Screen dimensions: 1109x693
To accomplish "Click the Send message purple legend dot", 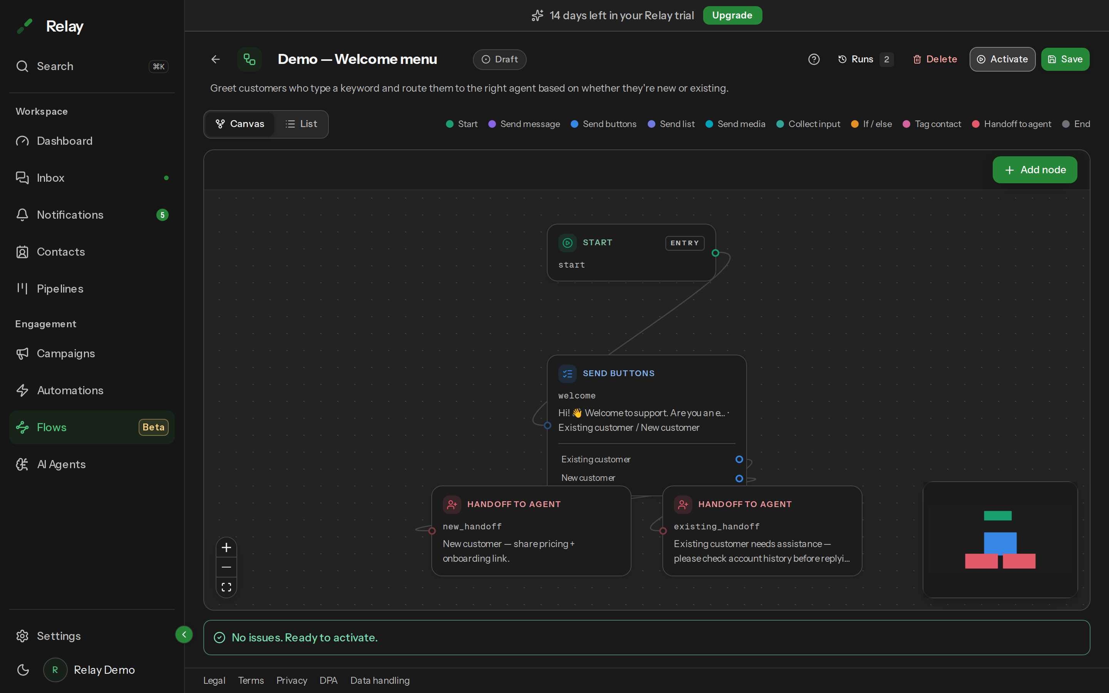I will (x=492, y=124).
